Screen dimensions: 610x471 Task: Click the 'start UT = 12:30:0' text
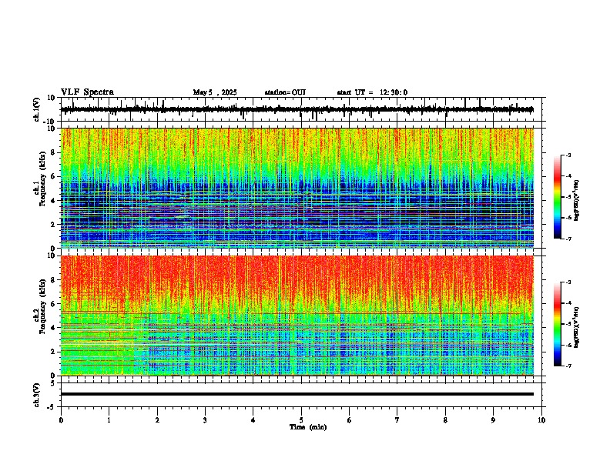coord(372,92)
